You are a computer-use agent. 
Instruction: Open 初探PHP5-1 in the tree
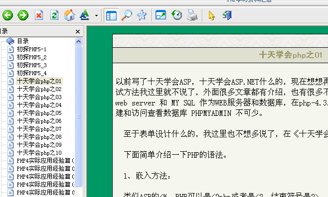click(31, 49)
